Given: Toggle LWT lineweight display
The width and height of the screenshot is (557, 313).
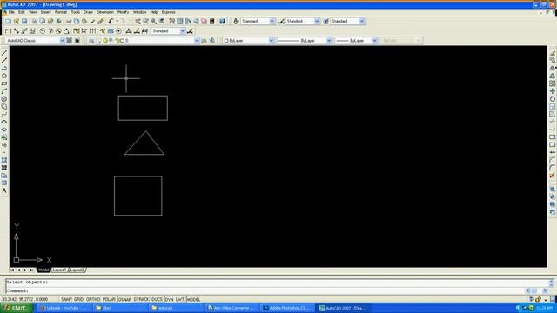Looking at the screenshot, I should pyautogui.click(x=180, y=299).
